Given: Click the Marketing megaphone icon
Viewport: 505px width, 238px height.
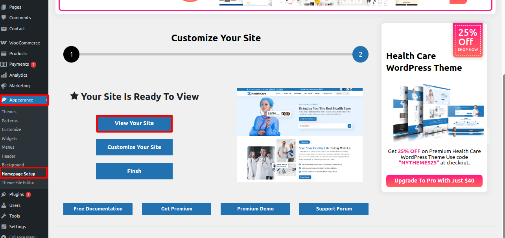Looking at the screenshot, I should click(x=4, y=86).
